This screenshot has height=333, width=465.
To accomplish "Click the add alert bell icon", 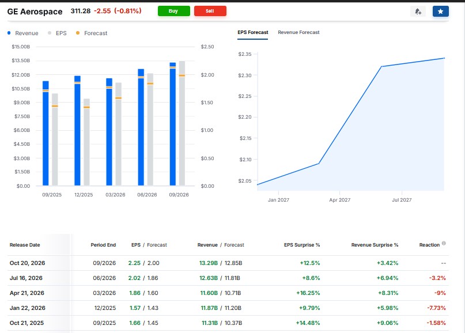I will [418, 12].
